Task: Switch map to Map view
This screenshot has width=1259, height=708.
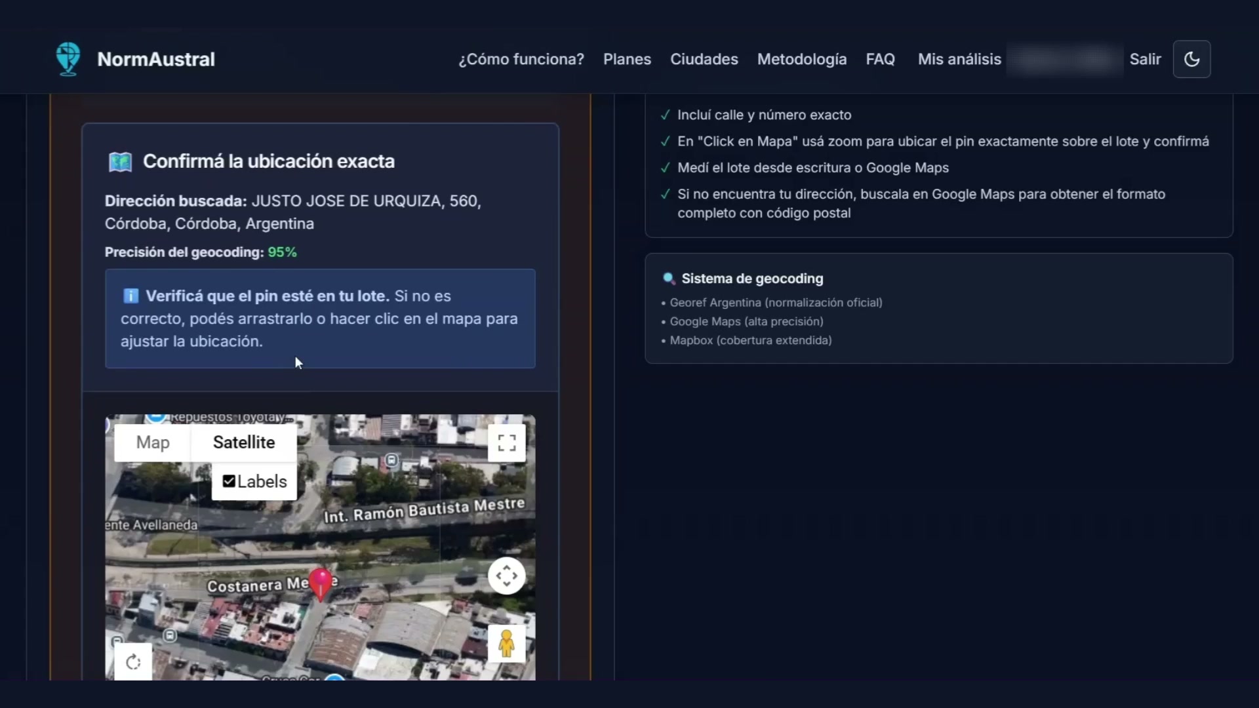Action: click(153, 442)
